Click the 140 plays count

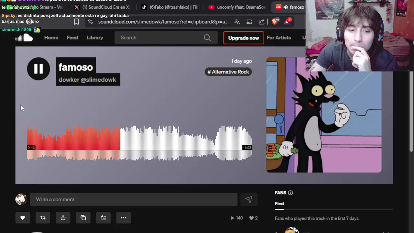(237, 218)
